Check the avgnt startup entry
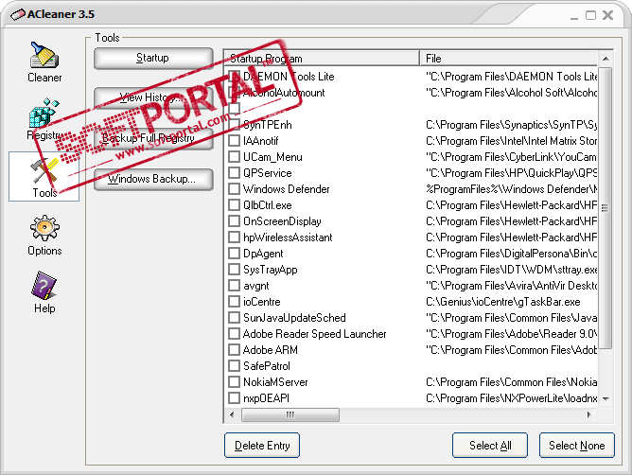The image size is (632, 475). (235, 286)
